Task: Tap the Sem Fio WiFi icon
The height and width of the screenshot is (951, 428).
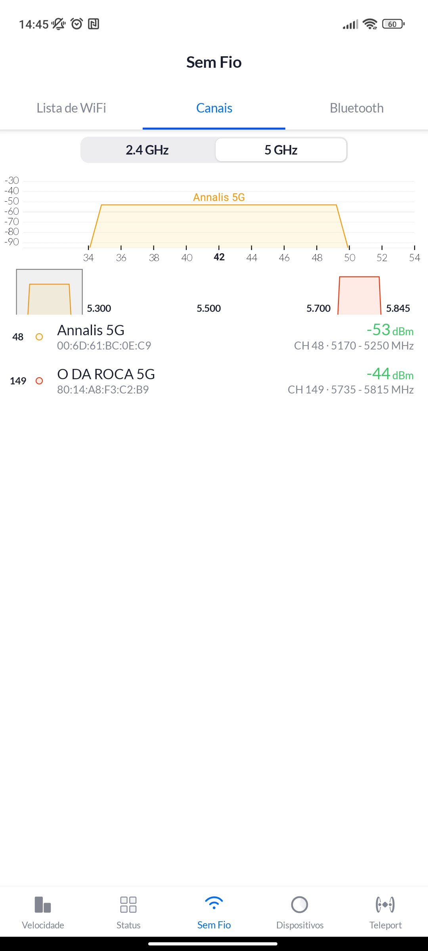Action: tap(214, 903)
